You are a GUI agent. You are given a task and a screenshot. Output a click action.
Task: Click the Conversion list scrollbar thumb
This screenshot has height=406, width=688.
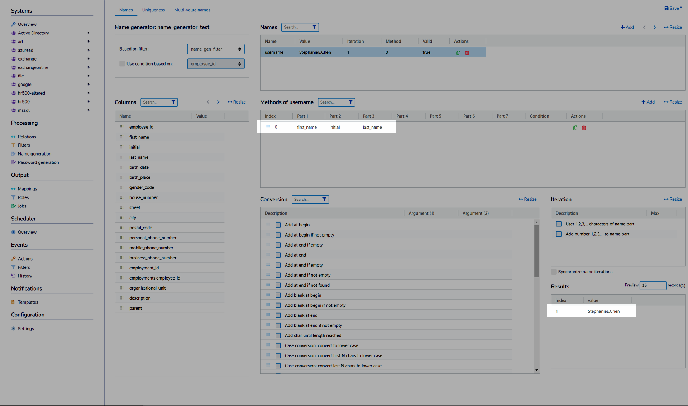pyautogui.click(x=536, y=251)
